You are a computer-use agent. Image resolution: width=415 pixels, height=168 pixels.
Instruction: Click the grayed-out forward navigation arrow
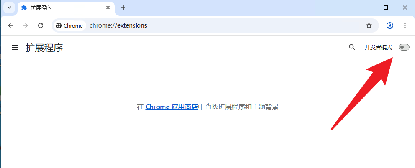coord(26,25)
